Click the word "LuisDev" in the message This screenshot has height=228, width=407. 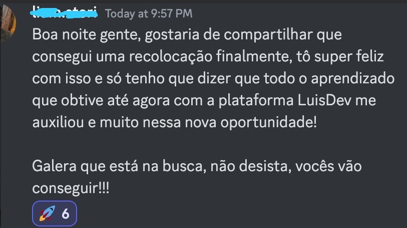324,100
